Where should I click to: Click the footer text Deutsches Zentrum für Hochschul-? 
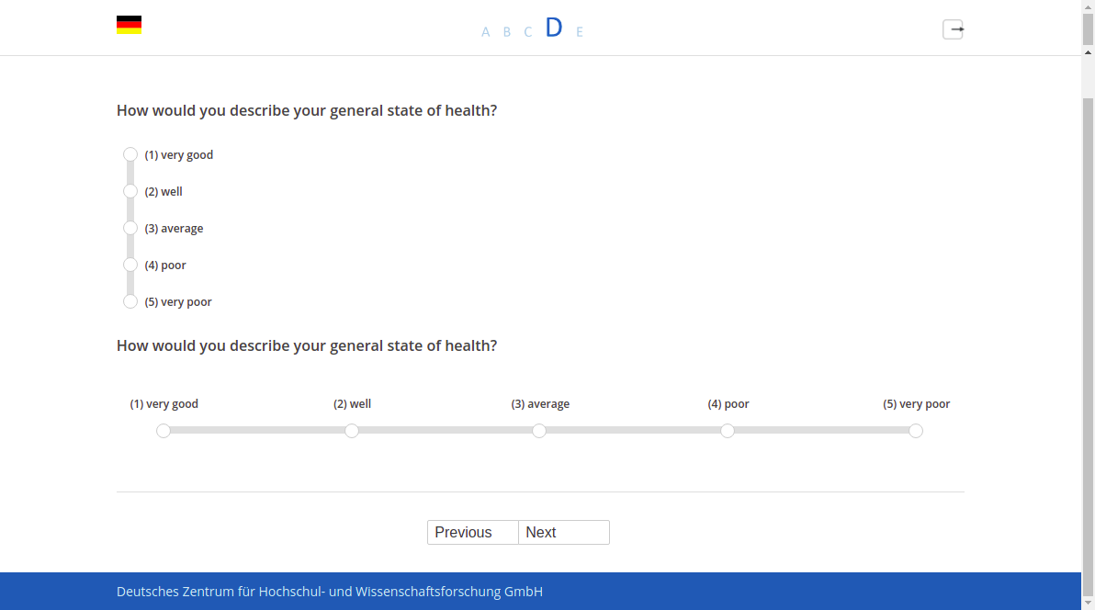coord(220,592)
